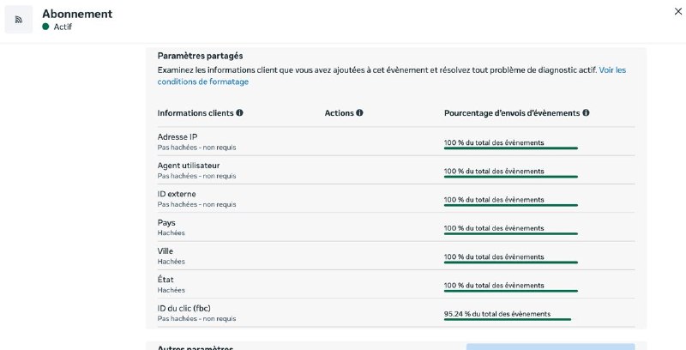Select the ID du clic (fbc) row
Screen dimensions: 686x350
[x=396, y=313]
